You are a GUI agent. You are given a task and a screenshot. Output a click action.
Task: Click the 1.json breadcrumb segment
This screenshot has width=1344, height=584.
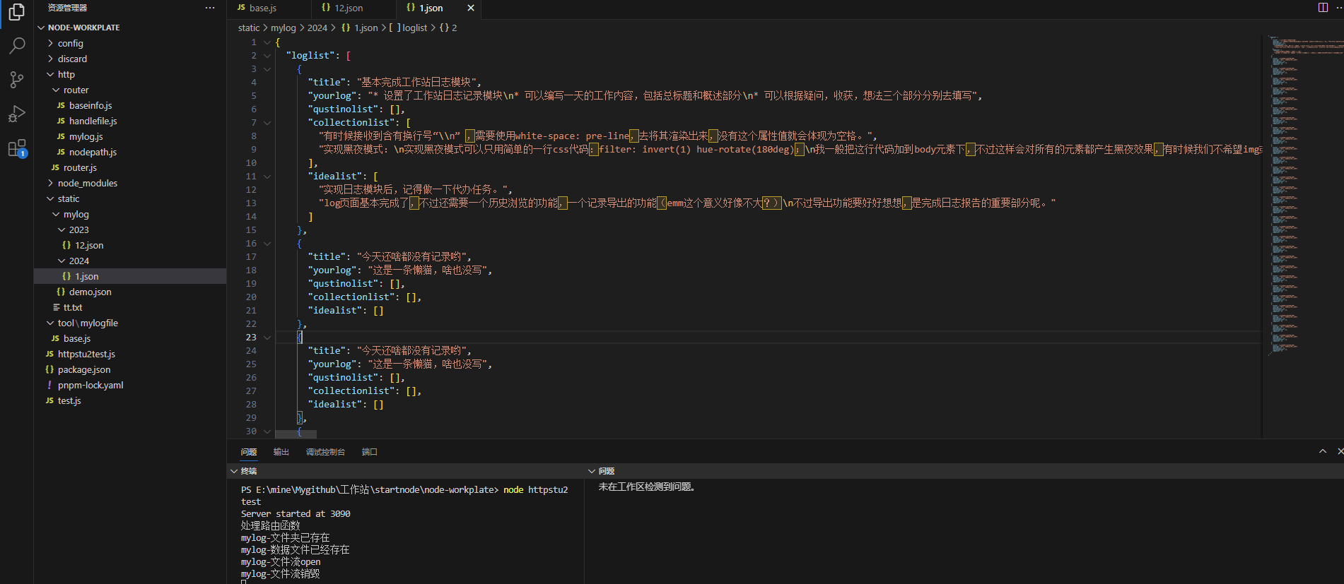360,28
